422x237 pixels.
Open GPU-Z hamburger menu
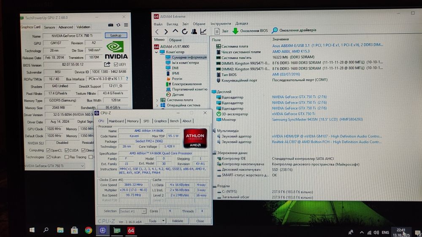click(x=126, y=25)
